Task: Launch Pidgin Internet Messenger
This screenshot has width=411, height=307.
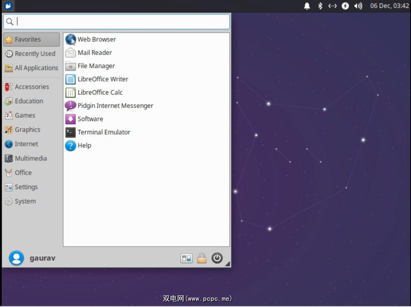Action: 115,106
